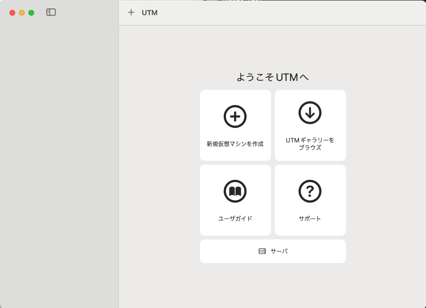Click the ようこそUTMへ heading
Image resolution: width=426 pixels, height=308 pixels.
click(272, 77)
